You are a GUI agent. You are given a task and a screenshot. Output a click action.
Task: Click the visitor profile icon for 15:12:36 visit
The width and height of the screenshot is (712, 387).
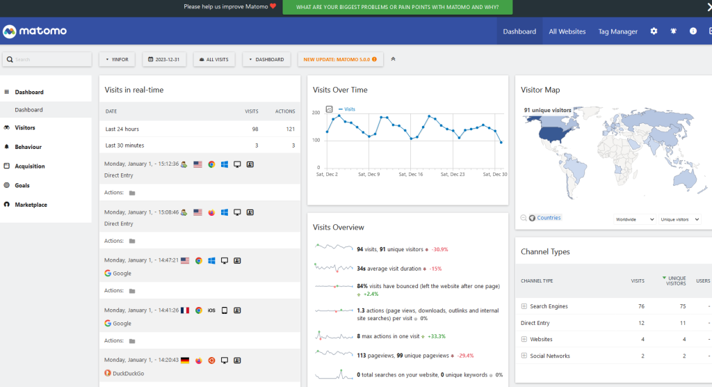pyautogui.click(x=250, y=164)
